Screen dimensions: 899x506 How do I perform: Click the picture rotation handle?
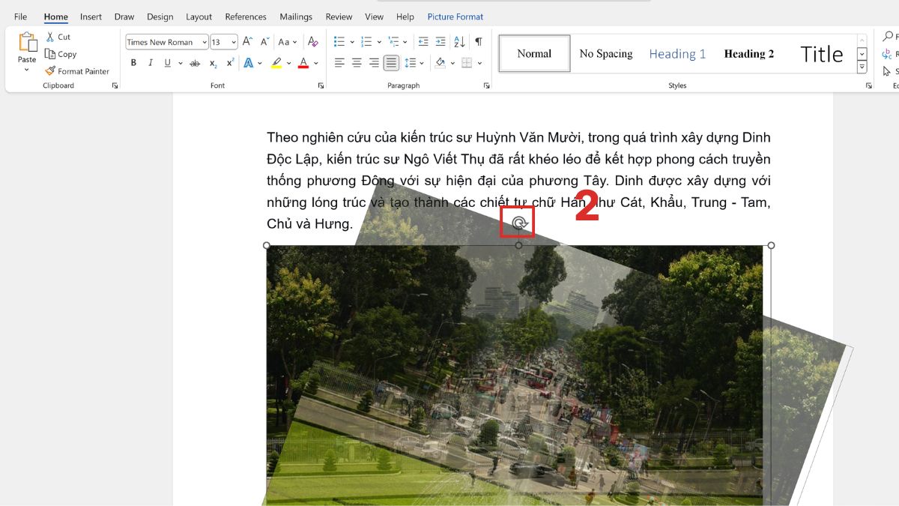tap(518, 223)
